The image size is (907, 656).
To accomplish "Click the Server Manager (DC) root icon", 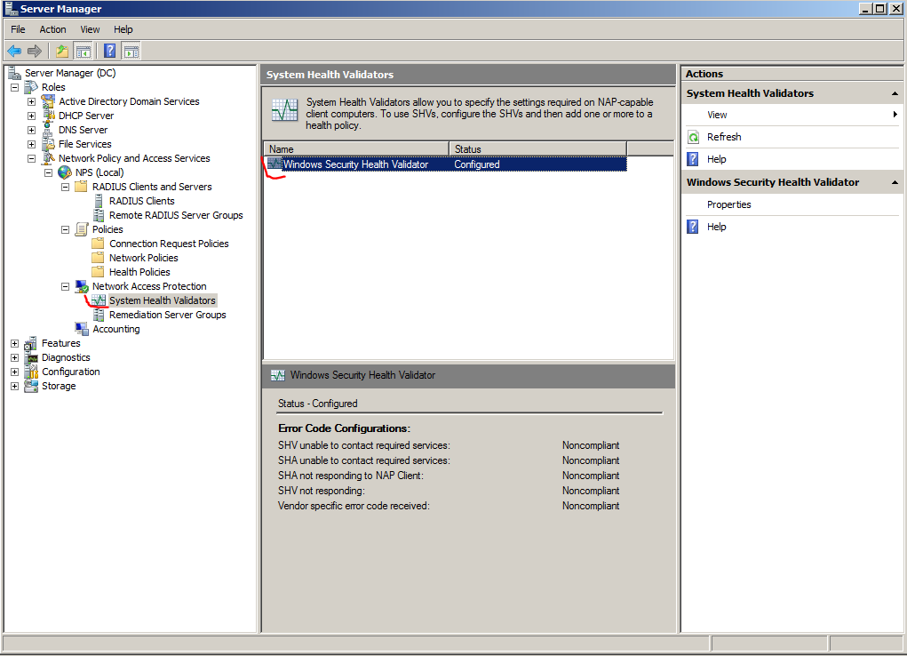I will point(14,73).
